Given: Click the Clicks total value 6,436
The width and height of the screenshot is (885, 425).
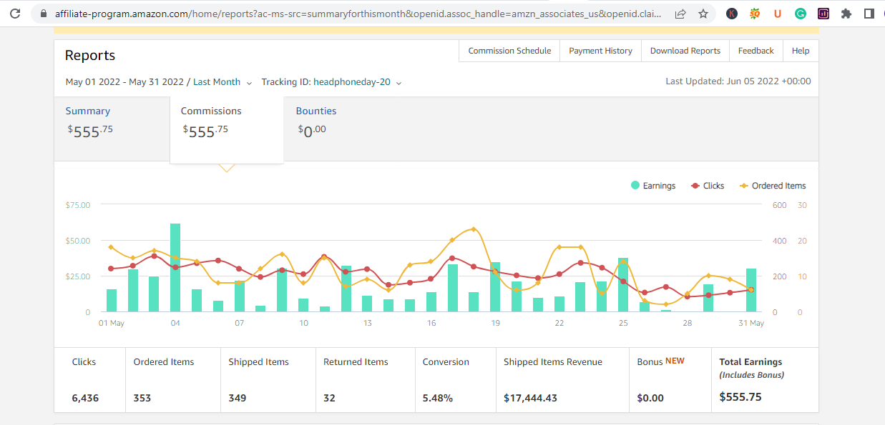Looking at the screenshot, I should (x=84, y=398).
